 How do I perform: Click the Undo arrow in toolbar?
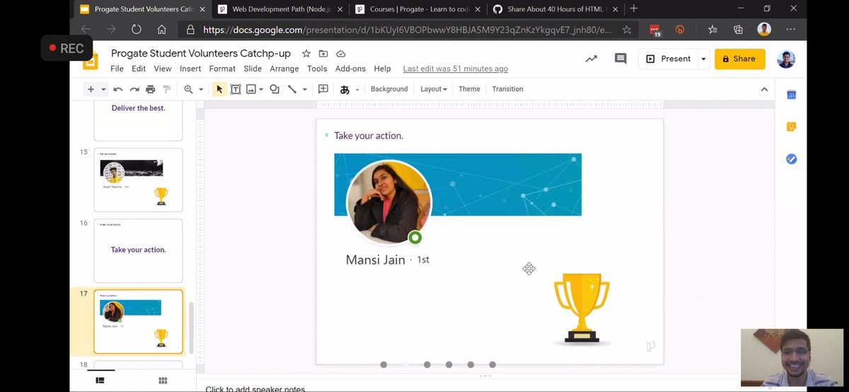point(118,89)
